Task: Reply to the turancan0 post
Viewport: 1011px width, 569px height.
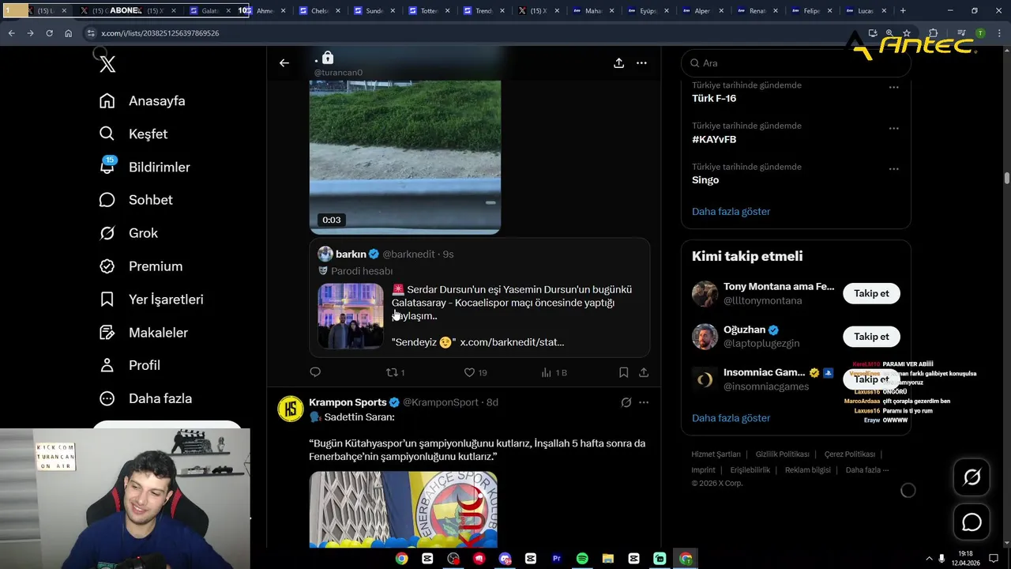Action: pyautogui.click(x=315, y=372)
